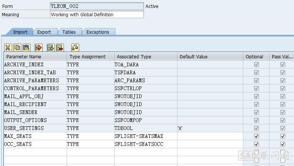
Task: Click the Insert Row green plus icon
Action: [51, 47]
